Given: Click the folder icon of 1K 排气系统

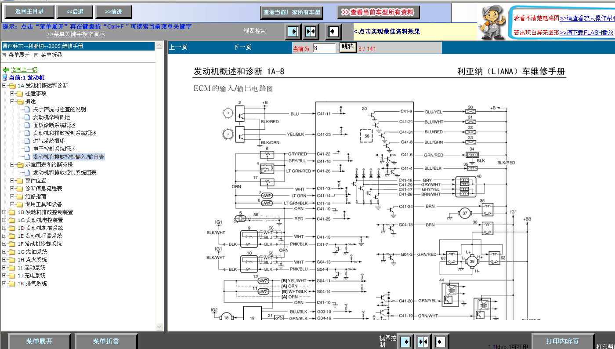Looking at the screenshot, I should pyautogui.click(x=12, y=284).
